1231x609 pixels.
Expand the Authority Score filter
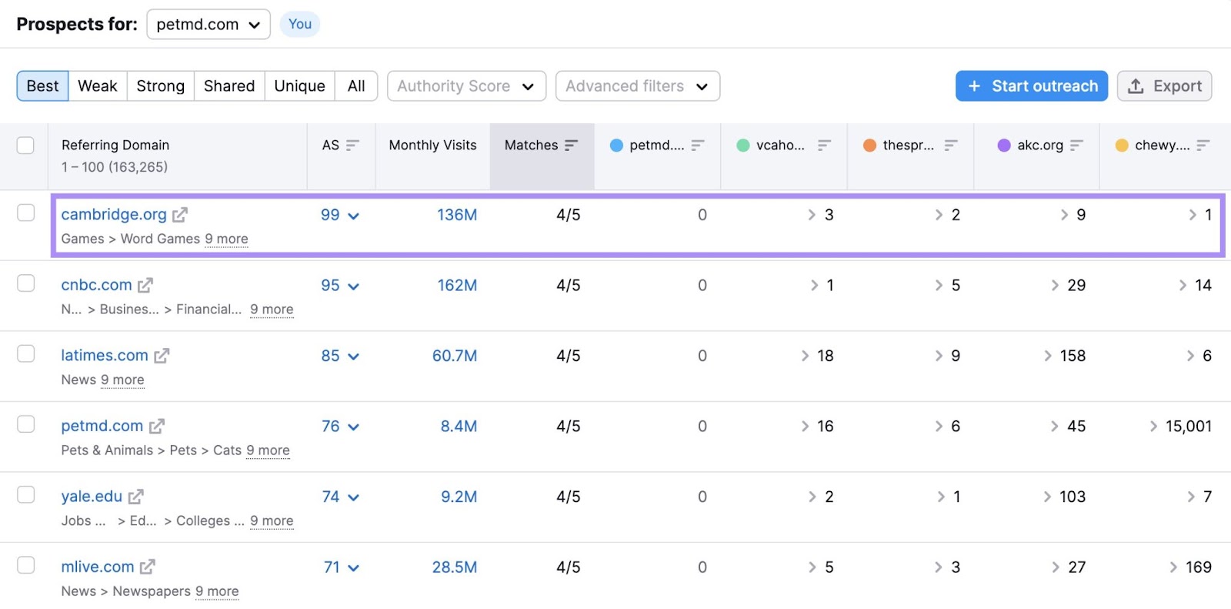(466, 86)
